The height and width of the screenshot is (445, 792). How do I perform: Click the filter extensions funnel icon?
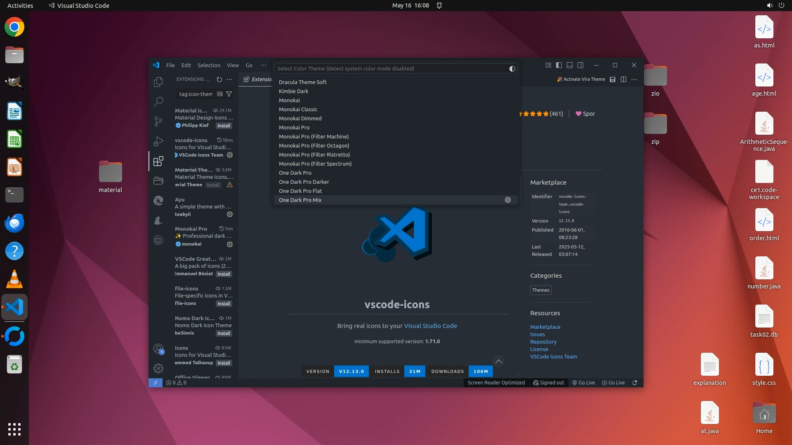[x=229, y=94]
